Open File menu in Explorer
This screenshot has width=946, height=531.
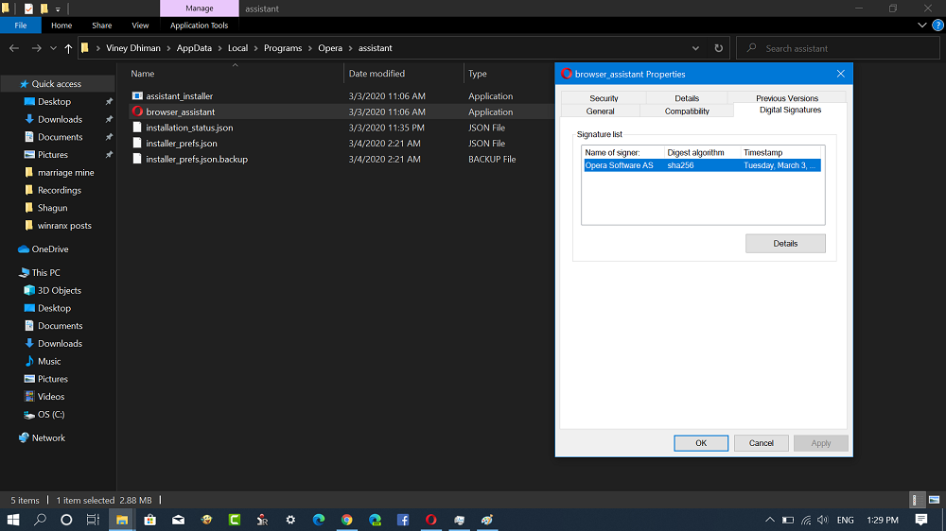click(21, 26)
